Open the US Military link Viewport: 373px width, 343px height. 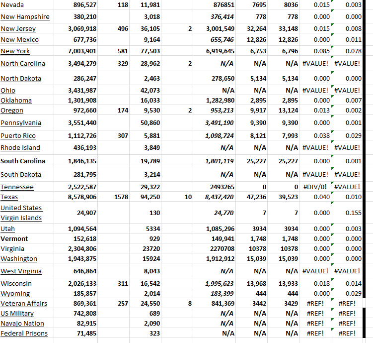(17, 314)
